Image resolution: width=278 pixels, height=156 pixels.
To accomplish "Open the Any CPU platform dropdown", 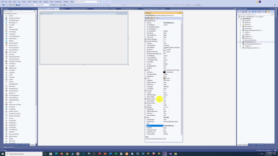I will 43,5.
